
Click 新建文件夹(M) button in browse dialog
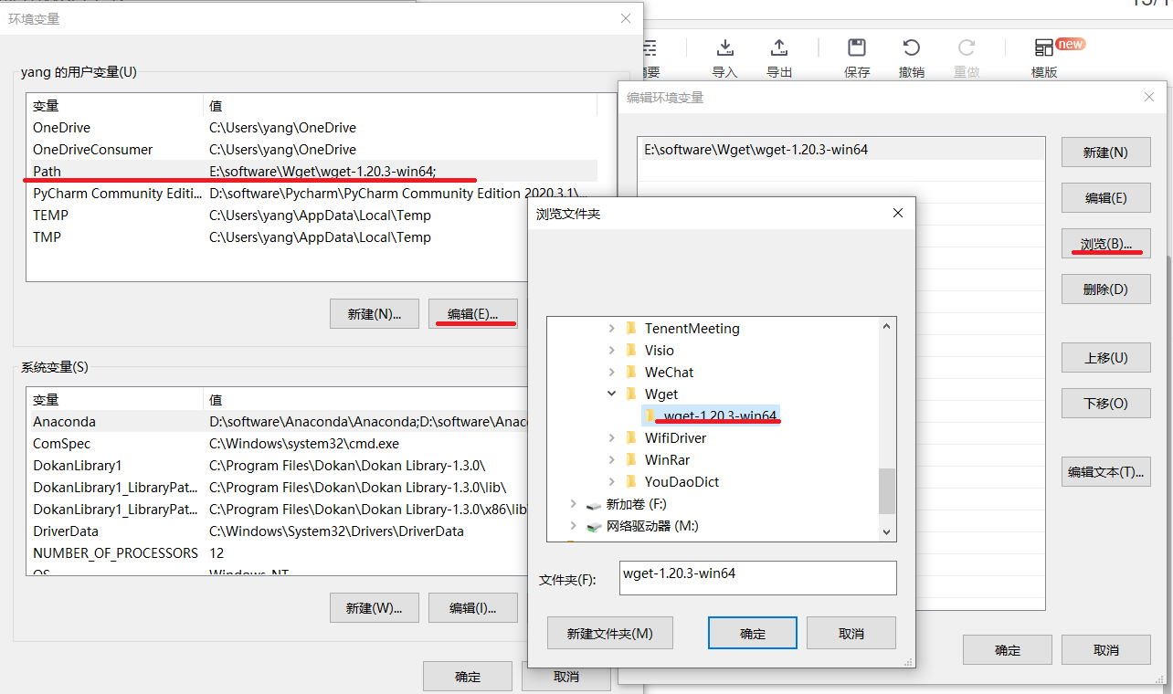[609, 633]
